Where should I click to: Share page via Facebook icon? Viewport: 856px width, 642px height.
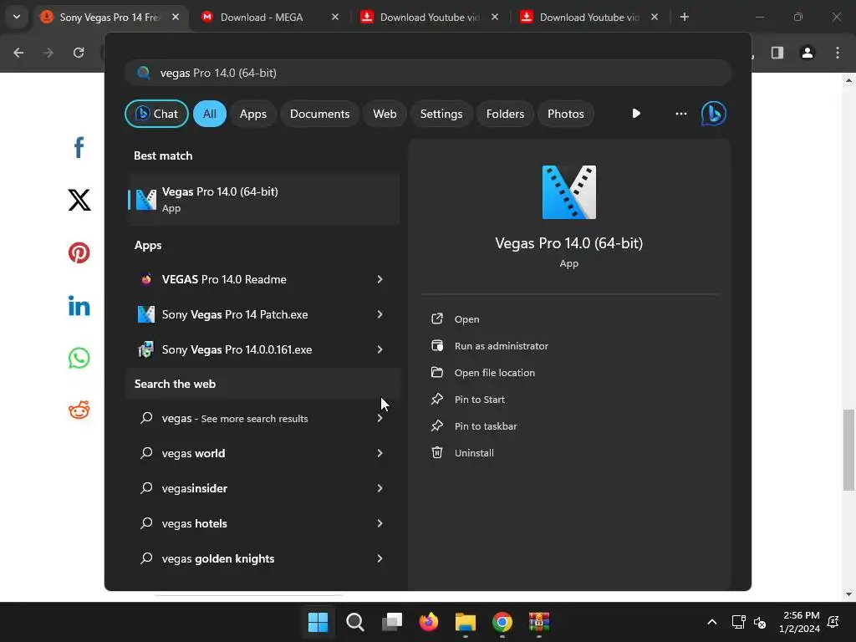[79, 147]
